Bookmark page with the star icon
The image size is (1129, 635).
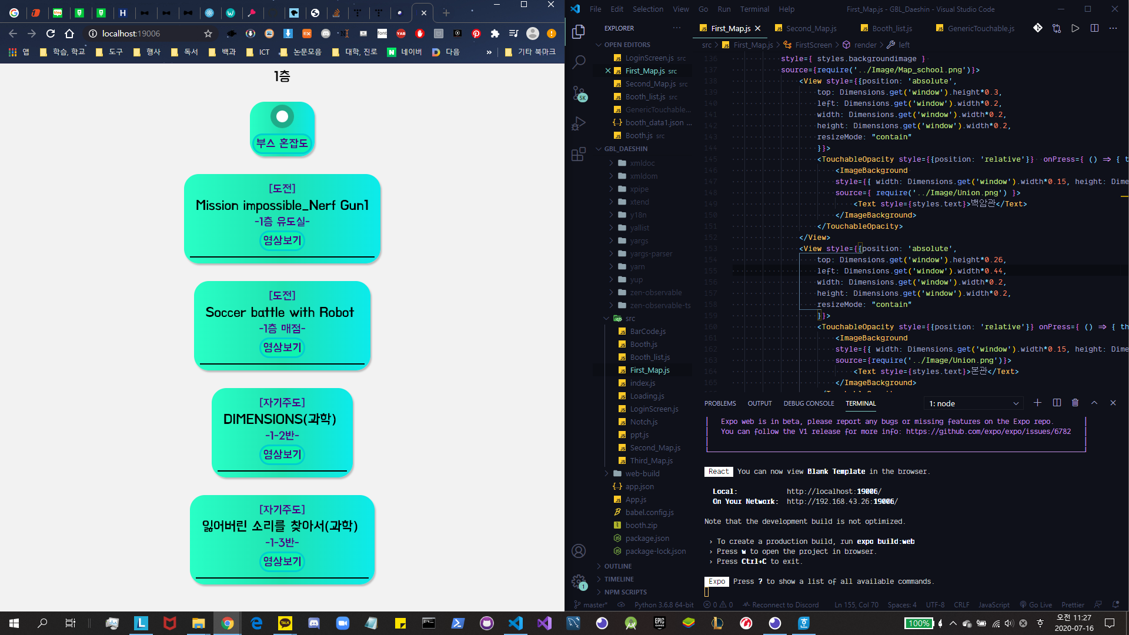click(x=208, y=34)
